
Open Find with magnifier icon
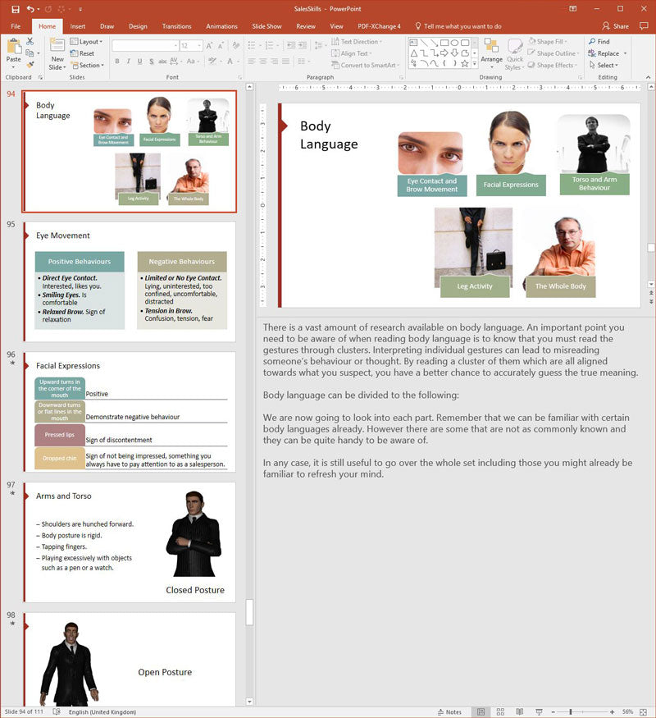click(599, 42)
